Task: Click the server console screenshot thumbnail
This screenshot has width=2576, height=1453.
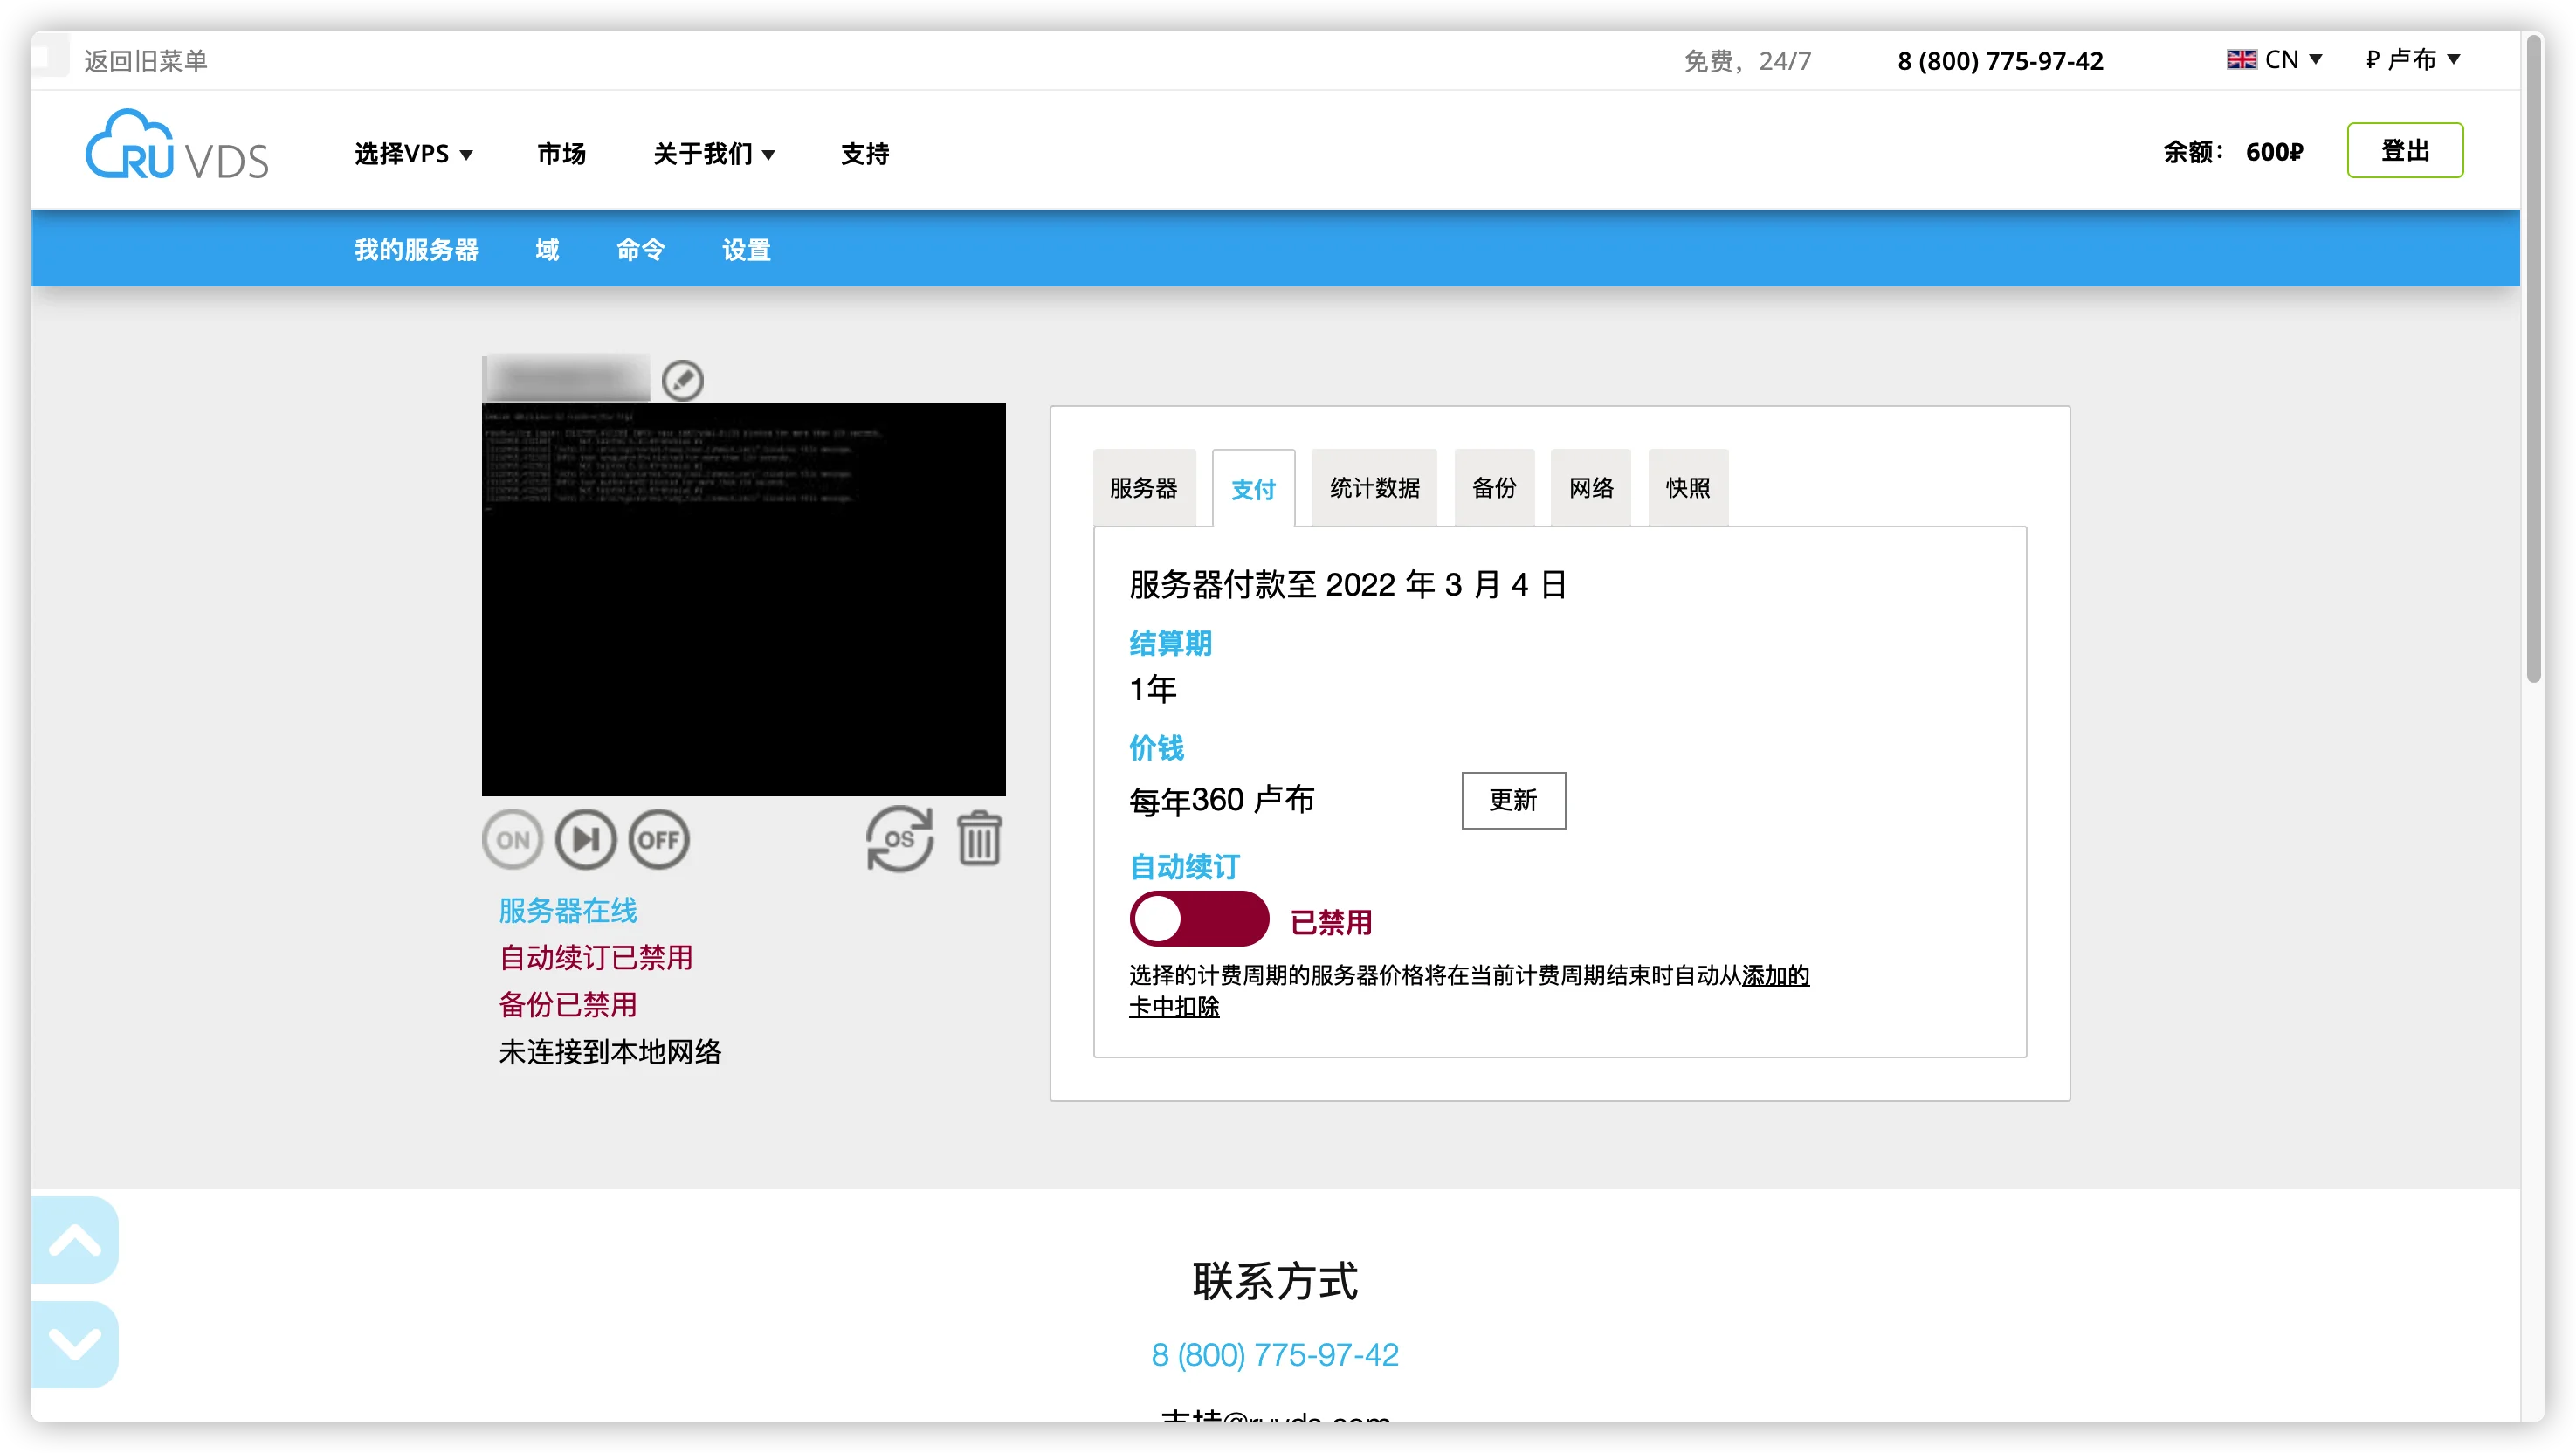Action: (x=744, y=599)
